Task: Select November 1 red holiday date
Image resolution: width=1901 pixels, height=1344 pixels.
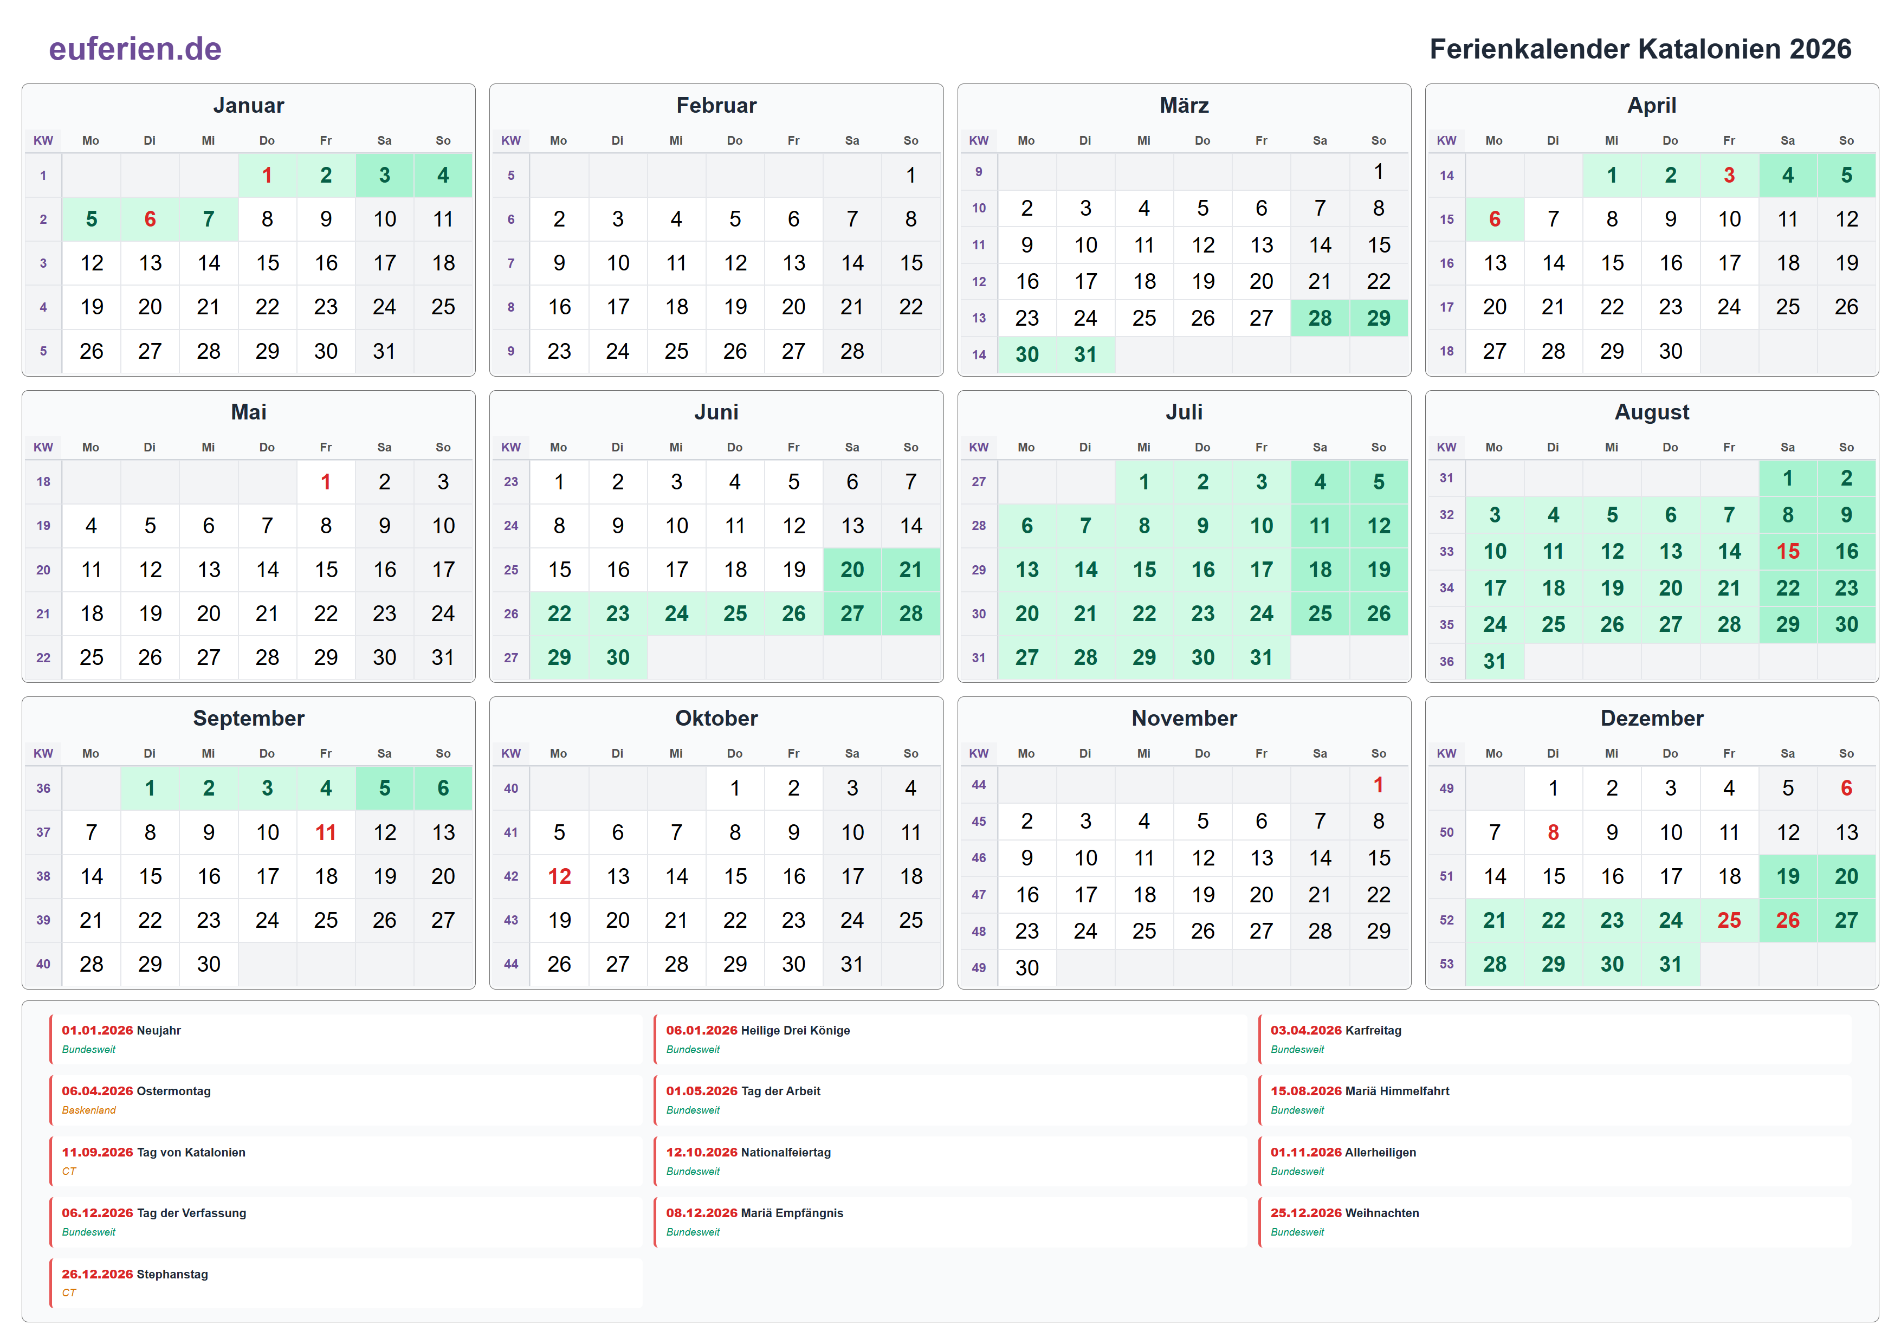Action: [1379, 785]
